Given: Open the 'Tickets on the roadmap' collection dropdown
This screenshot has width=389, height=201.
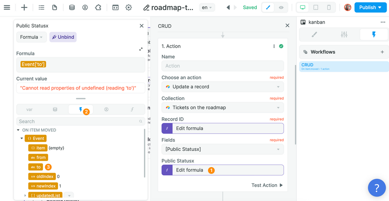Looking at the screenshot, I should (x=223, y=107).
